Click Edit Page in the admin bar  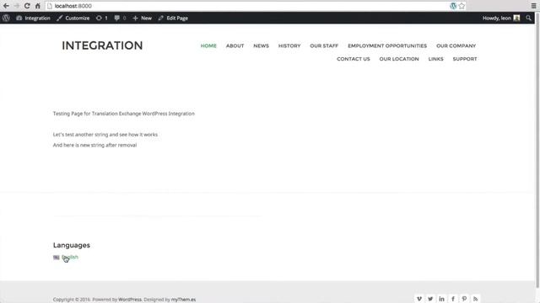(x=173, y=18)
